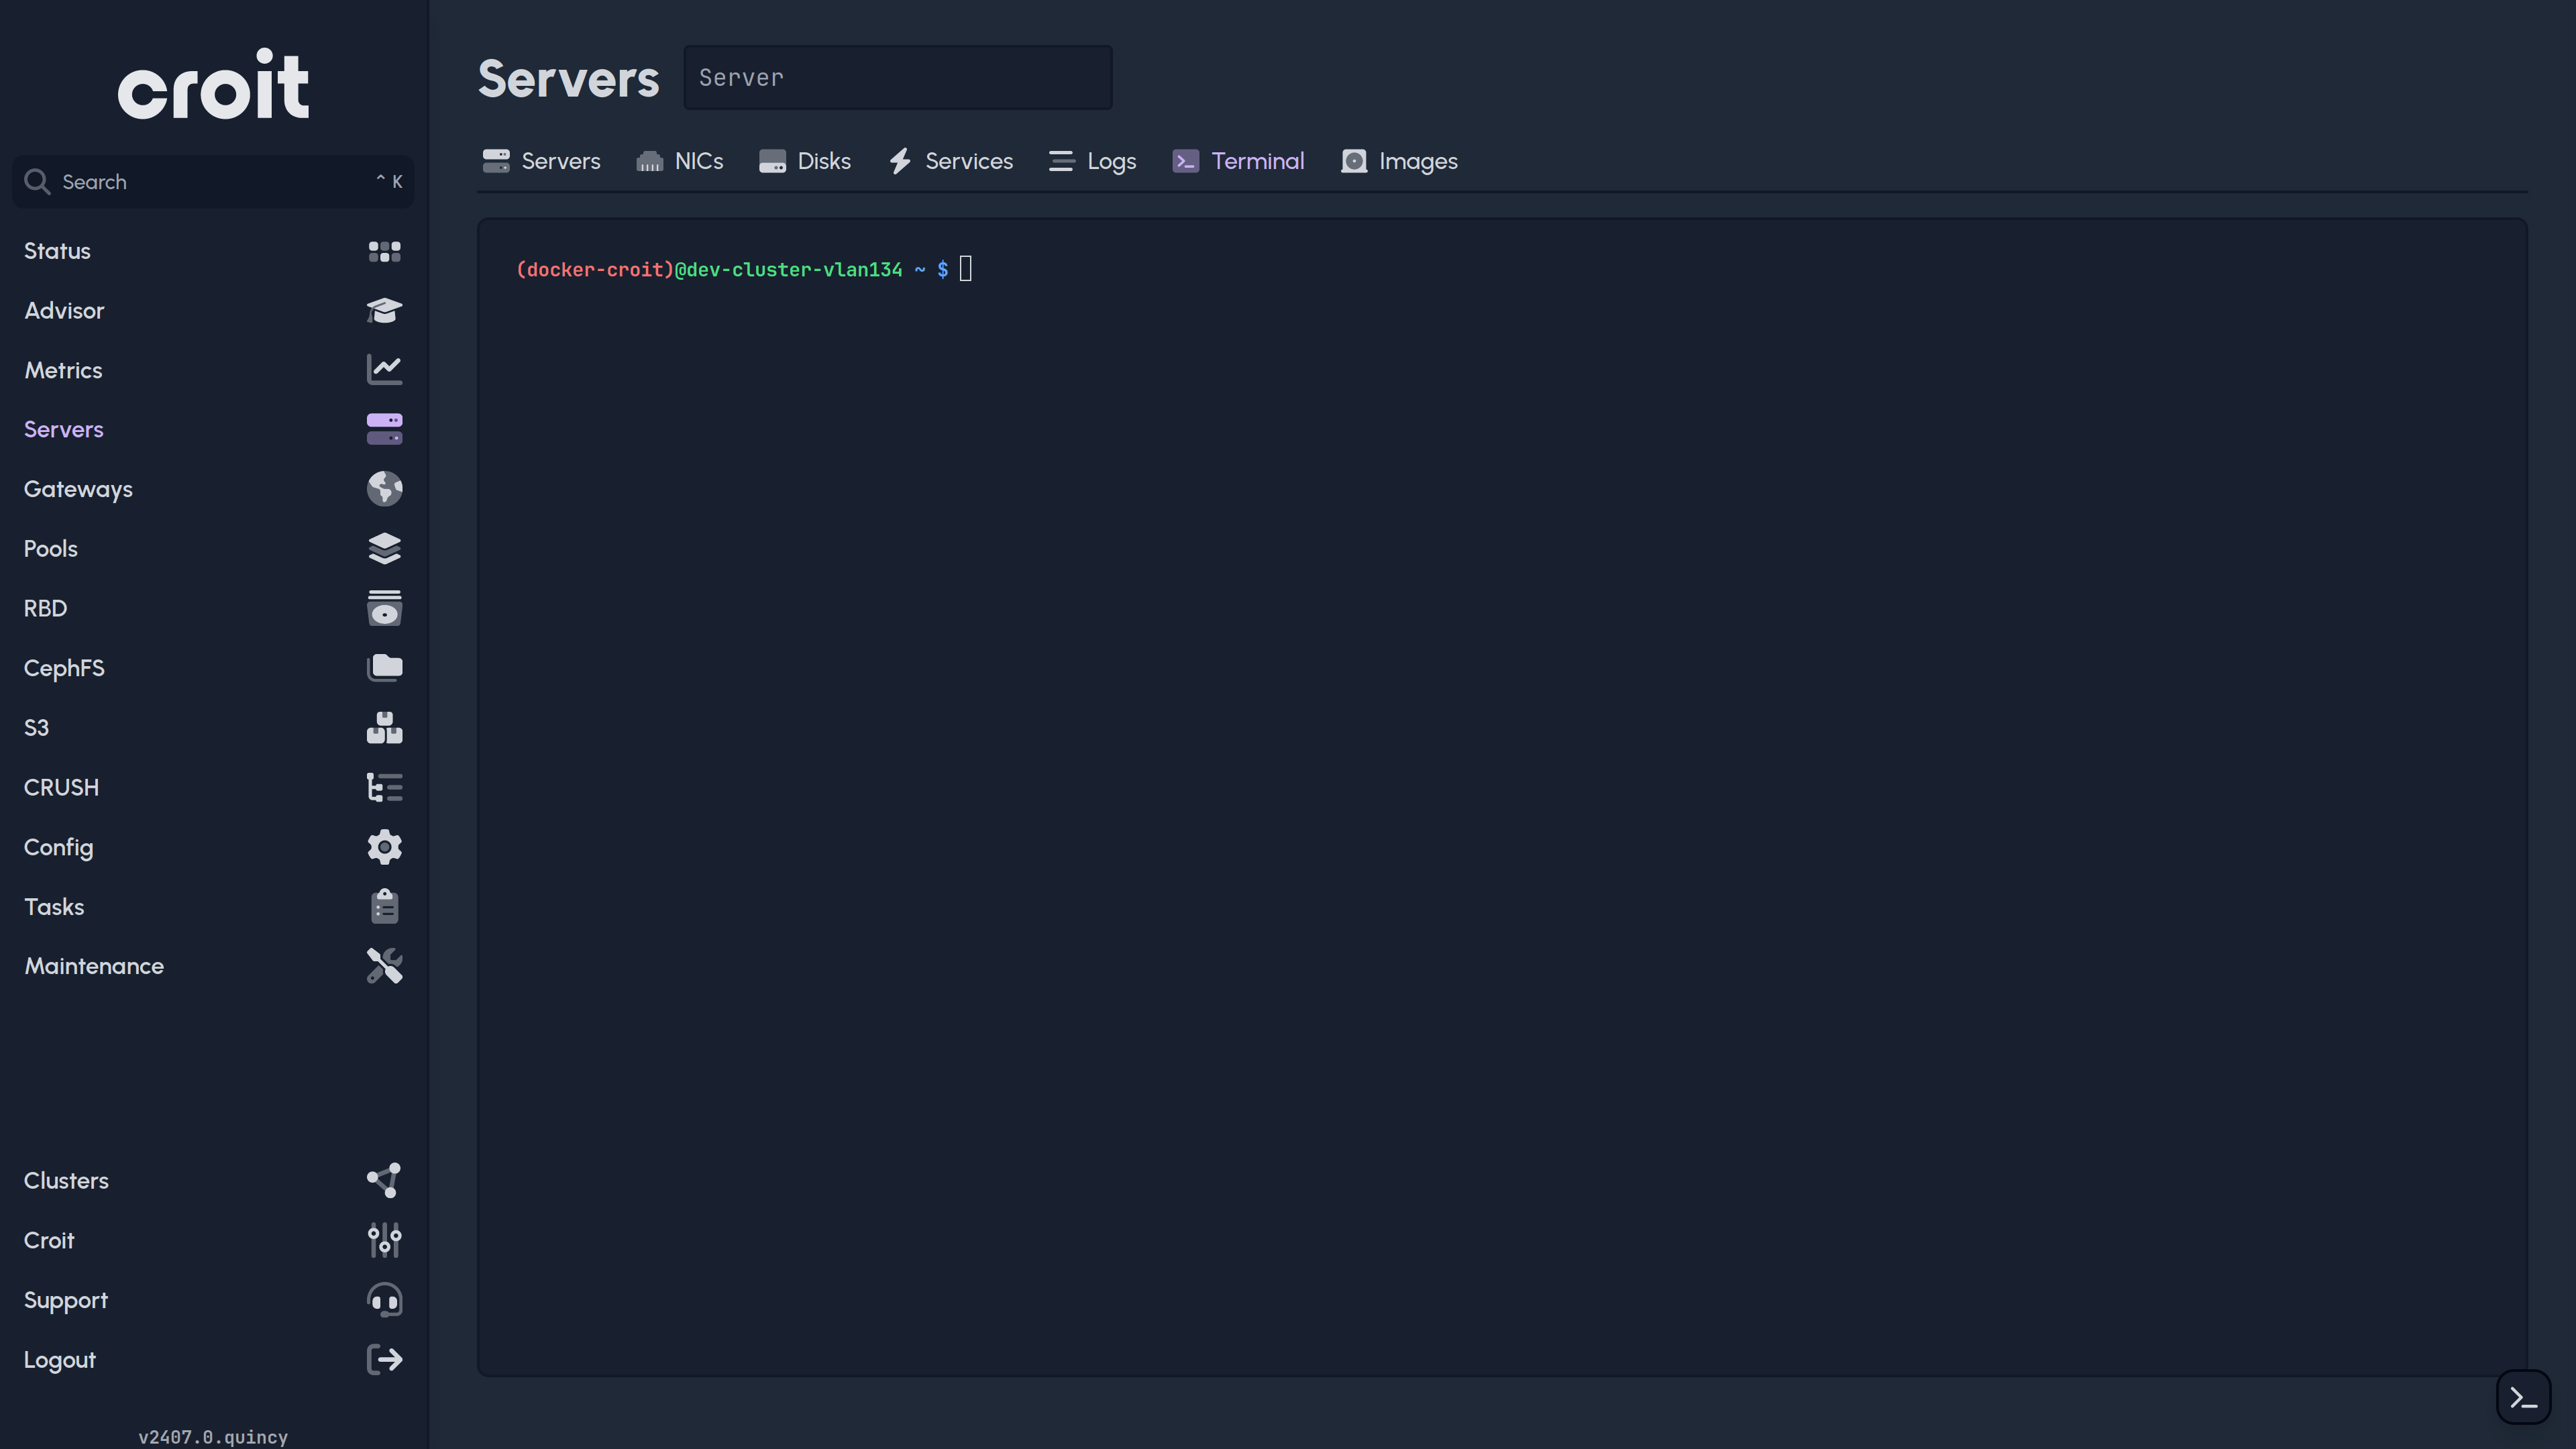The image size is (2576, 1449).
Task: Open the Services tab
Action: tap(951, 161)
